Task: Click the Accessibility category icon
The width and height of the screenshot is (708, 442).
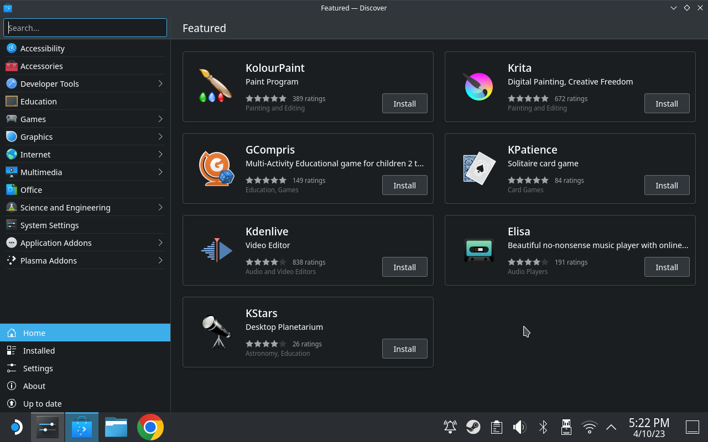Action: (12, 49)
